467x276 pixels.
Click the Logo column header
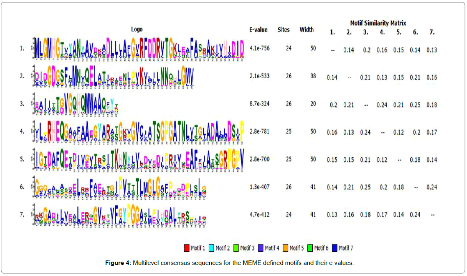coord(137,29)
